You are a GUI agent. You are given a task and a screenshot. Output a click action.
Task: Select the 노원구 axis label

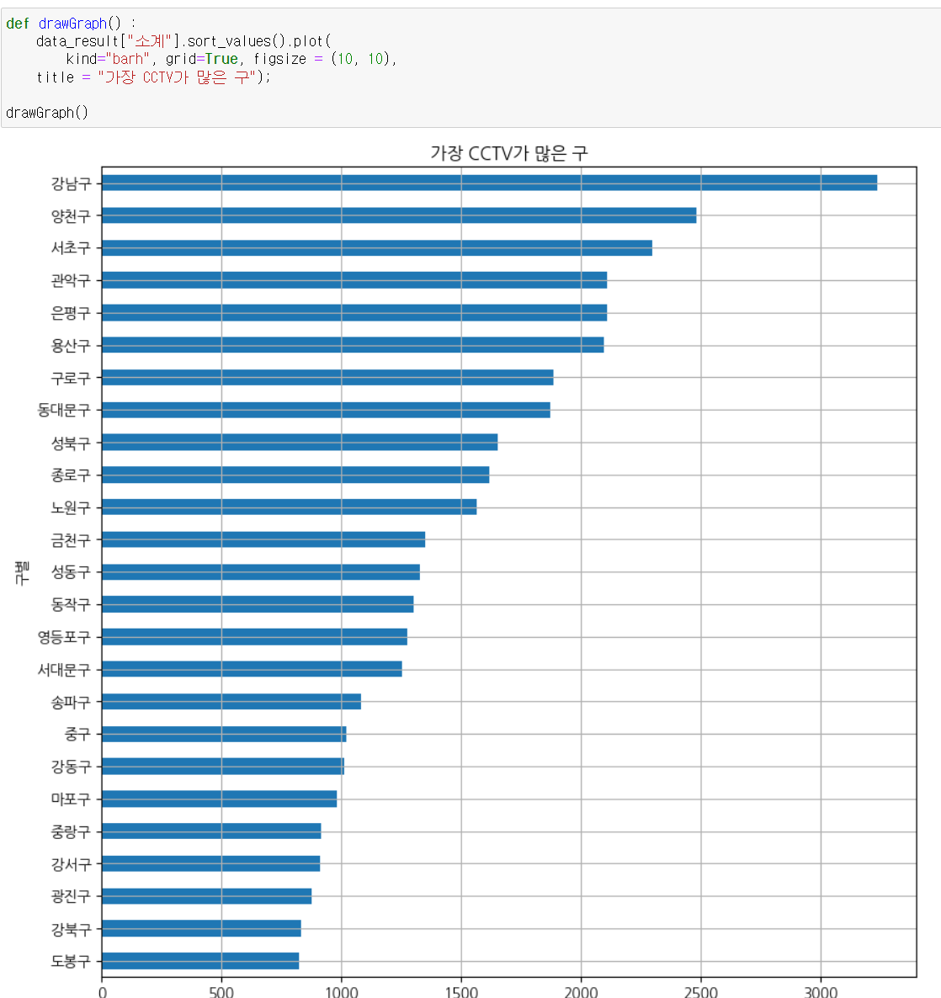coord(72,508)
